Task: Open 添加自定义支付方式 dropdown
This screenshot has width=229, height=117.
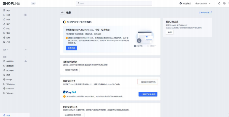Action: [74, 115]
